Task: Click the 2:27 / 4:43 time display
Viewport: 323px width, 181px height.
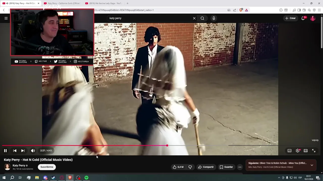Action: (x=46, y=151)
